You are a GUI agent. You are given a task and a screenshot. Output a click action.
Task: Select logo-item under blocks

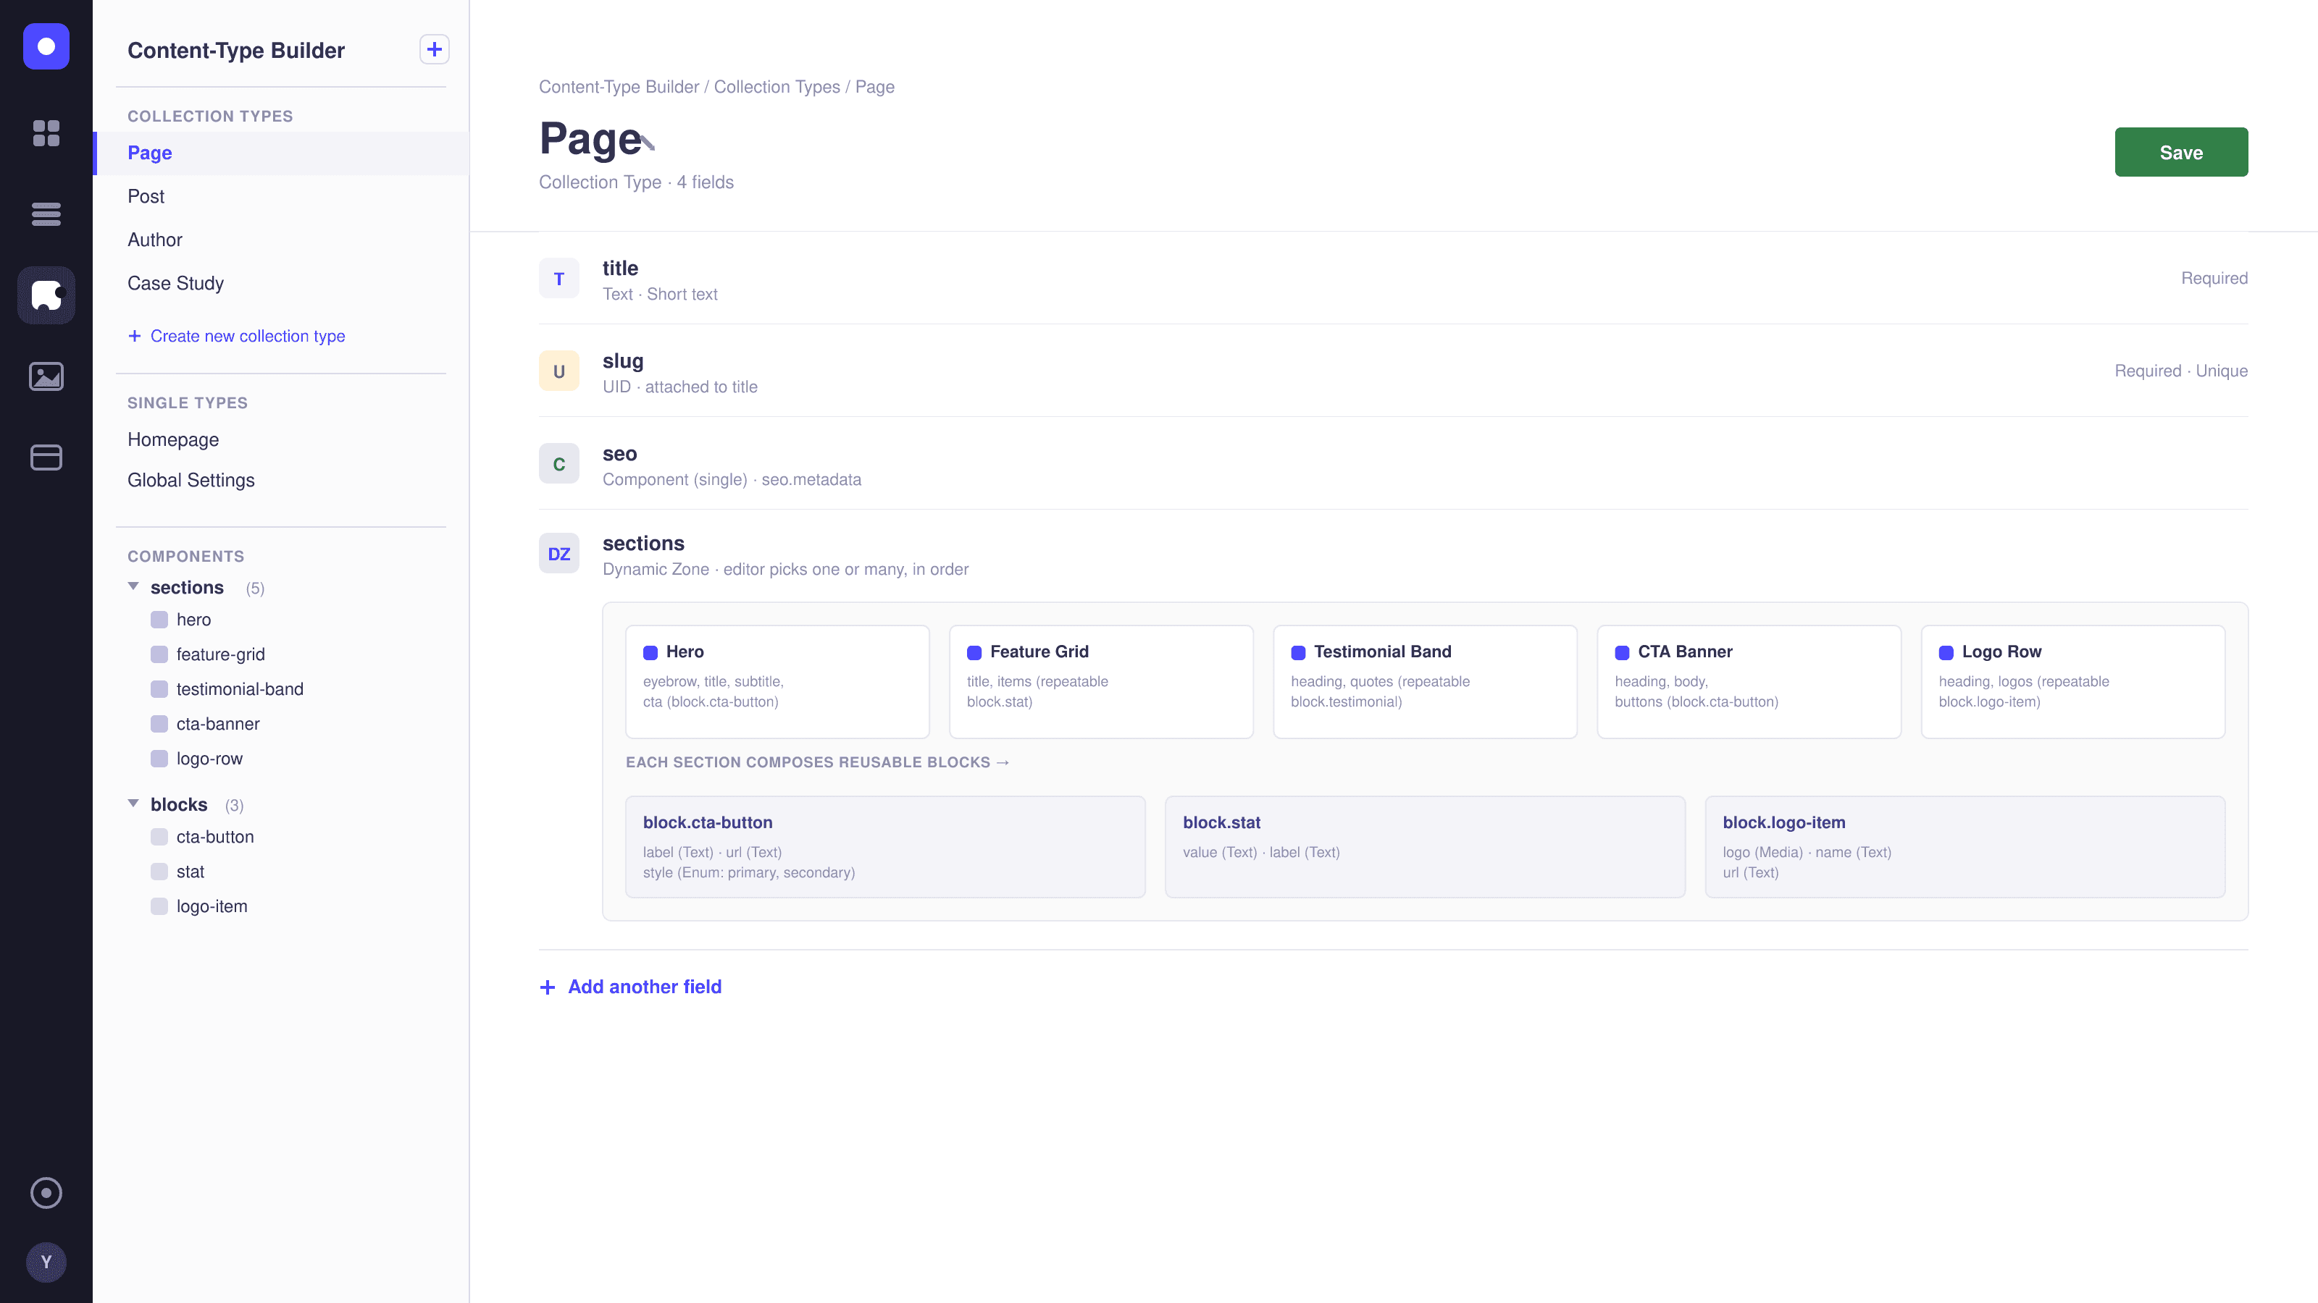[212, 906]
